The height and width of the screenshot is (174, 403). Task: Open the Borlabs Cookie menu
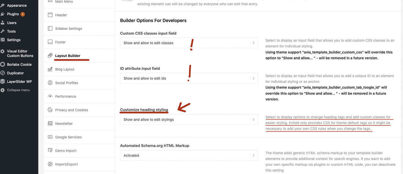coord(19,64)
